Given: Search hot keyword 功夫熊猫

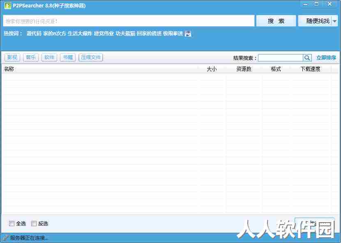Looking at the screenshot, I should 125,34.
